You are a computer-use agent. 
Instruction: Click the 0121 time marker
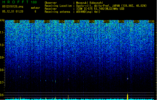pyautogui.click(x=17, y=21)
